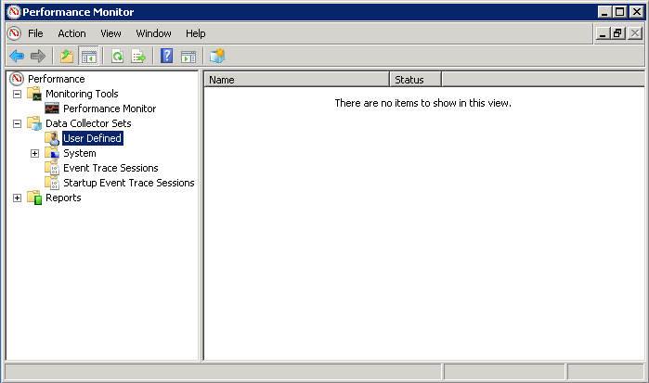Open the Window menu
Screen dimensions: 649x383
click(153, 33)
